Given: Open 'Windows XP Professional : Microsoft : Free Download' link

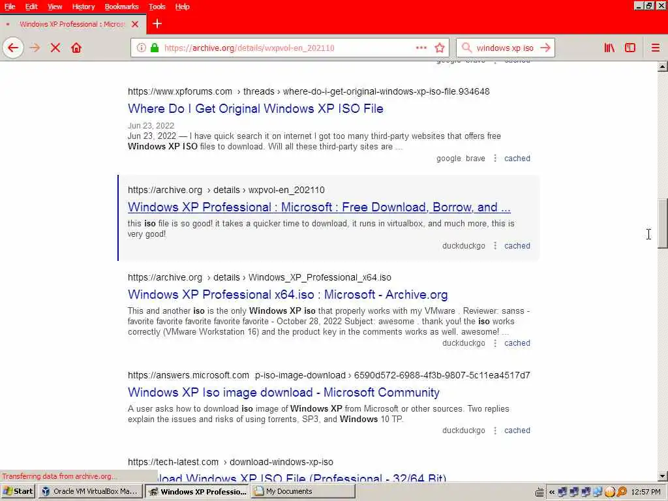Looking at the screenshot, I should click(319, 207).
